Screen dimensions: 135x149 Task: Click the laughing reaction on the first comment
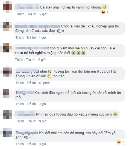105,12
